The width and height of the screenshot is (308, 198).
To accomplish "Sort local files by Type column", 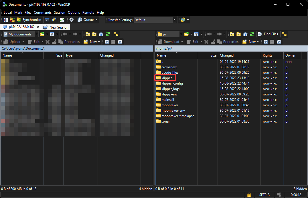I will (x=80, y=55).
